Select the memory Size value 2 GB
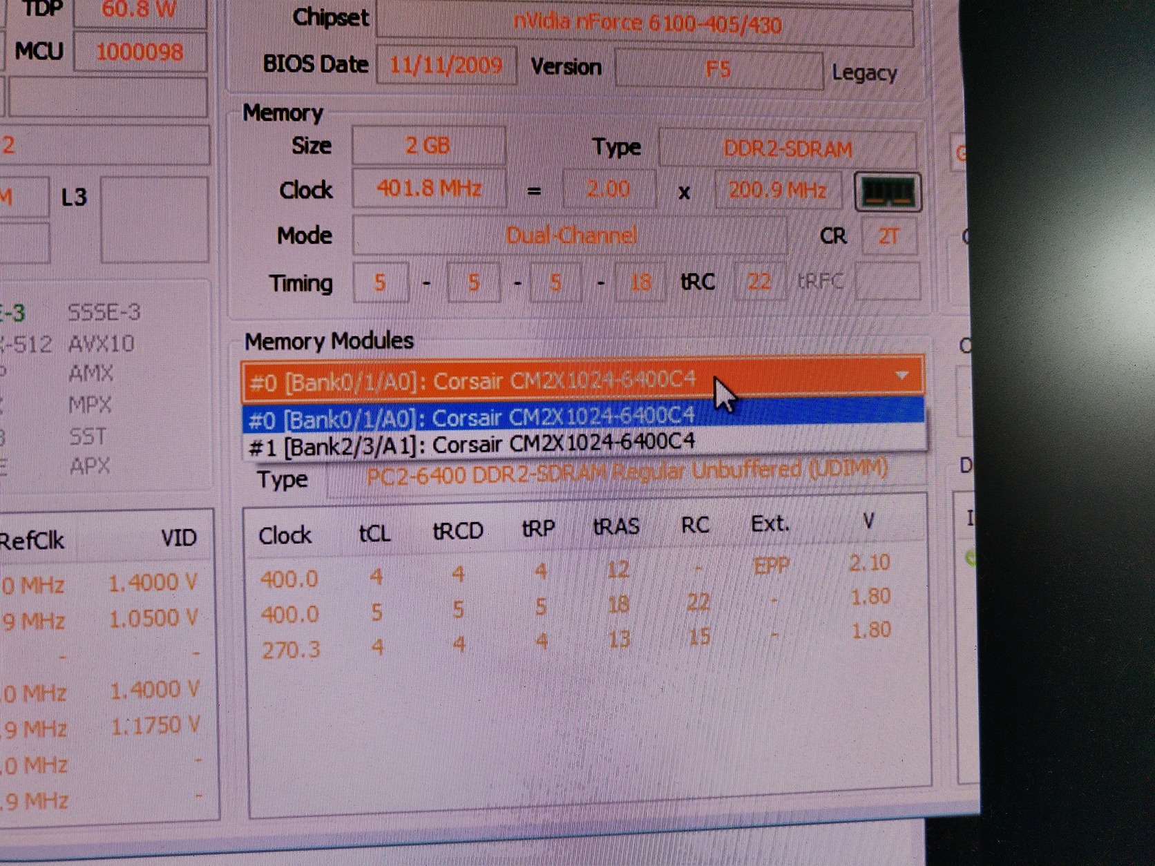This screenshot has width=1155, height=866. [x=428, y=146]
